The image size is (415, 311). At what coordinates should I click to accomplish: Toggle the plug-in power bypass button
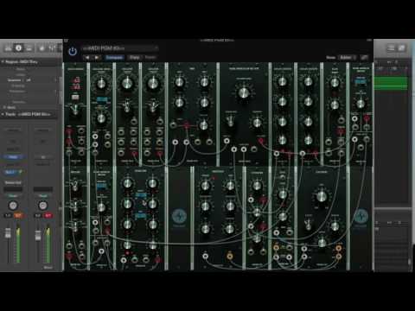73,51
